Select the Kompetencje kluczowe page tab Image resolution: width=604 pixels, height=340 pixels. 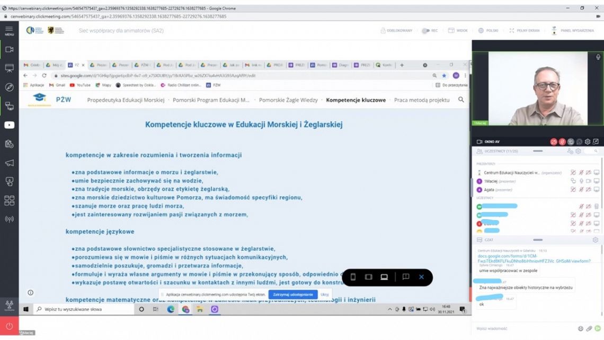[x=356, y=100]
